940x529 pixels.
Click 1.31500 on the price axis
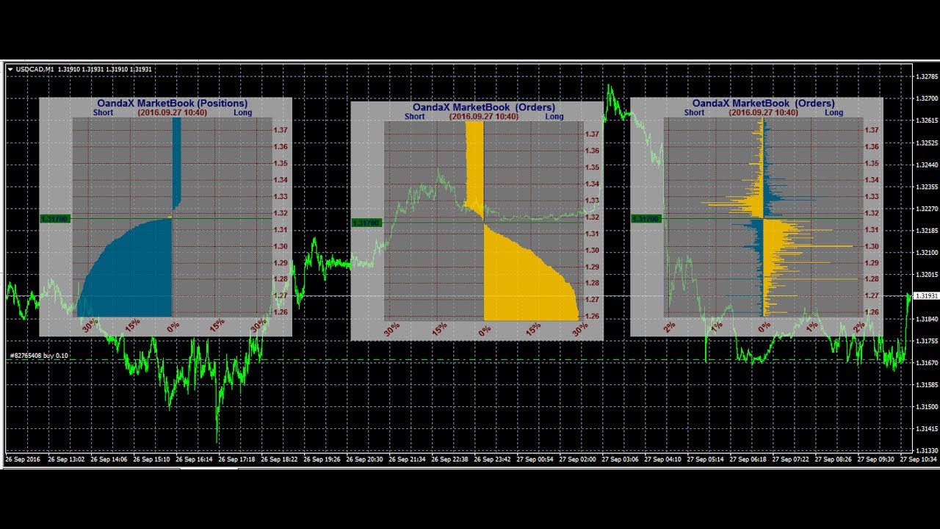click(926, 406)
